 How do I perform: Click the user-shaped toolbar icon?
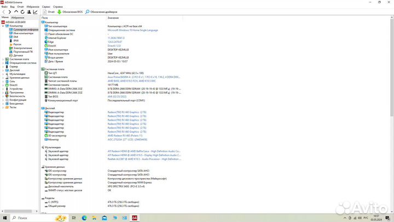(x=29, y=12)
